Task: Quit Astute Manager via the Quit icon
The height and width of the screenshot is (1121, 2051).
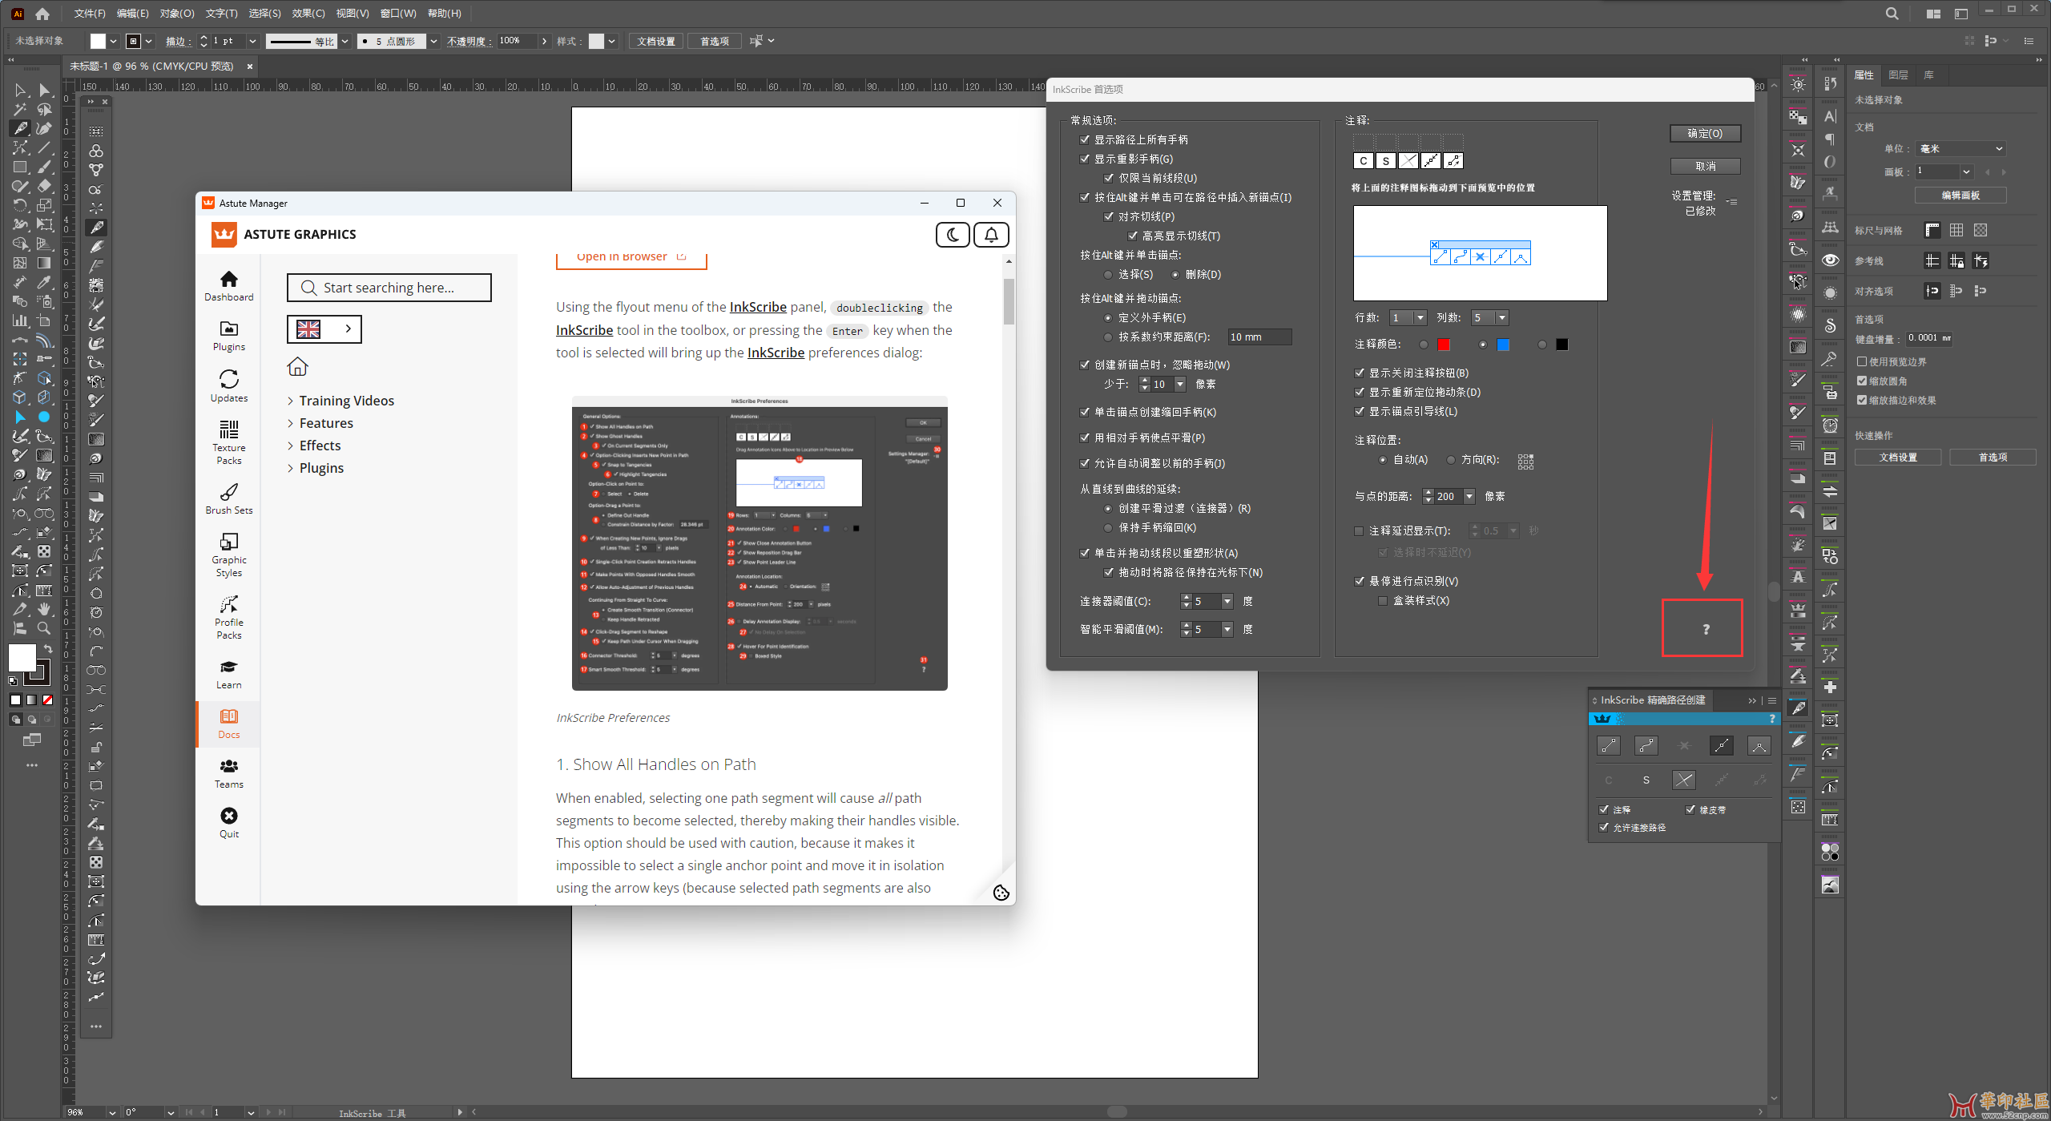Action: (x=228, y=823)
